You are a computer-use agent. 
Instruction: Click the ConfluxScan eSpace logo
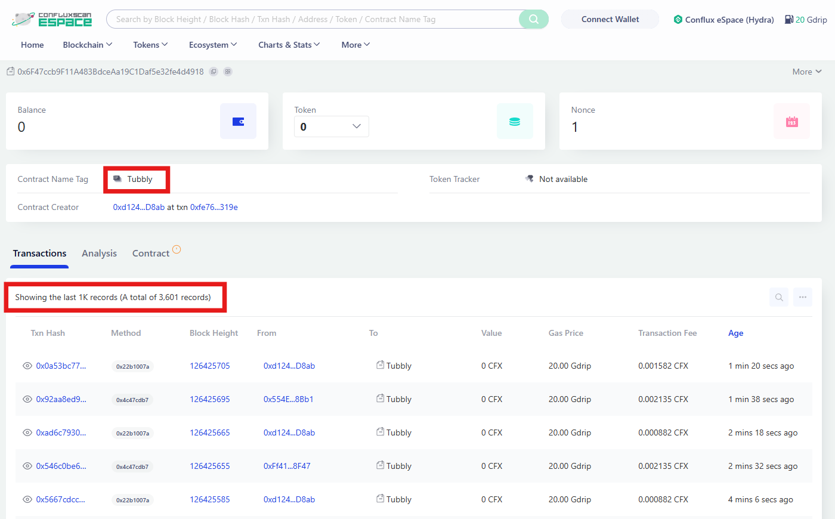(x=52, y=19)
